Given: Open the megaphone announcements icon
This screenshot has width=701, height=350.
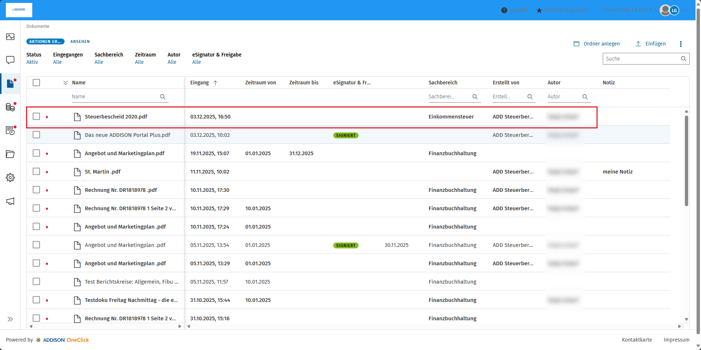Looking at the screenshot, I should click(x=10, y=201).
